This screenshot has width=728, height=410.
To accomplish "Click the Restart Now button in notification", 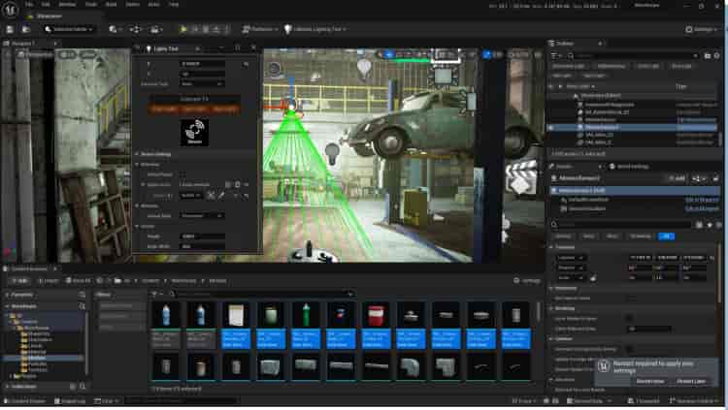I will tap(649, 381).
